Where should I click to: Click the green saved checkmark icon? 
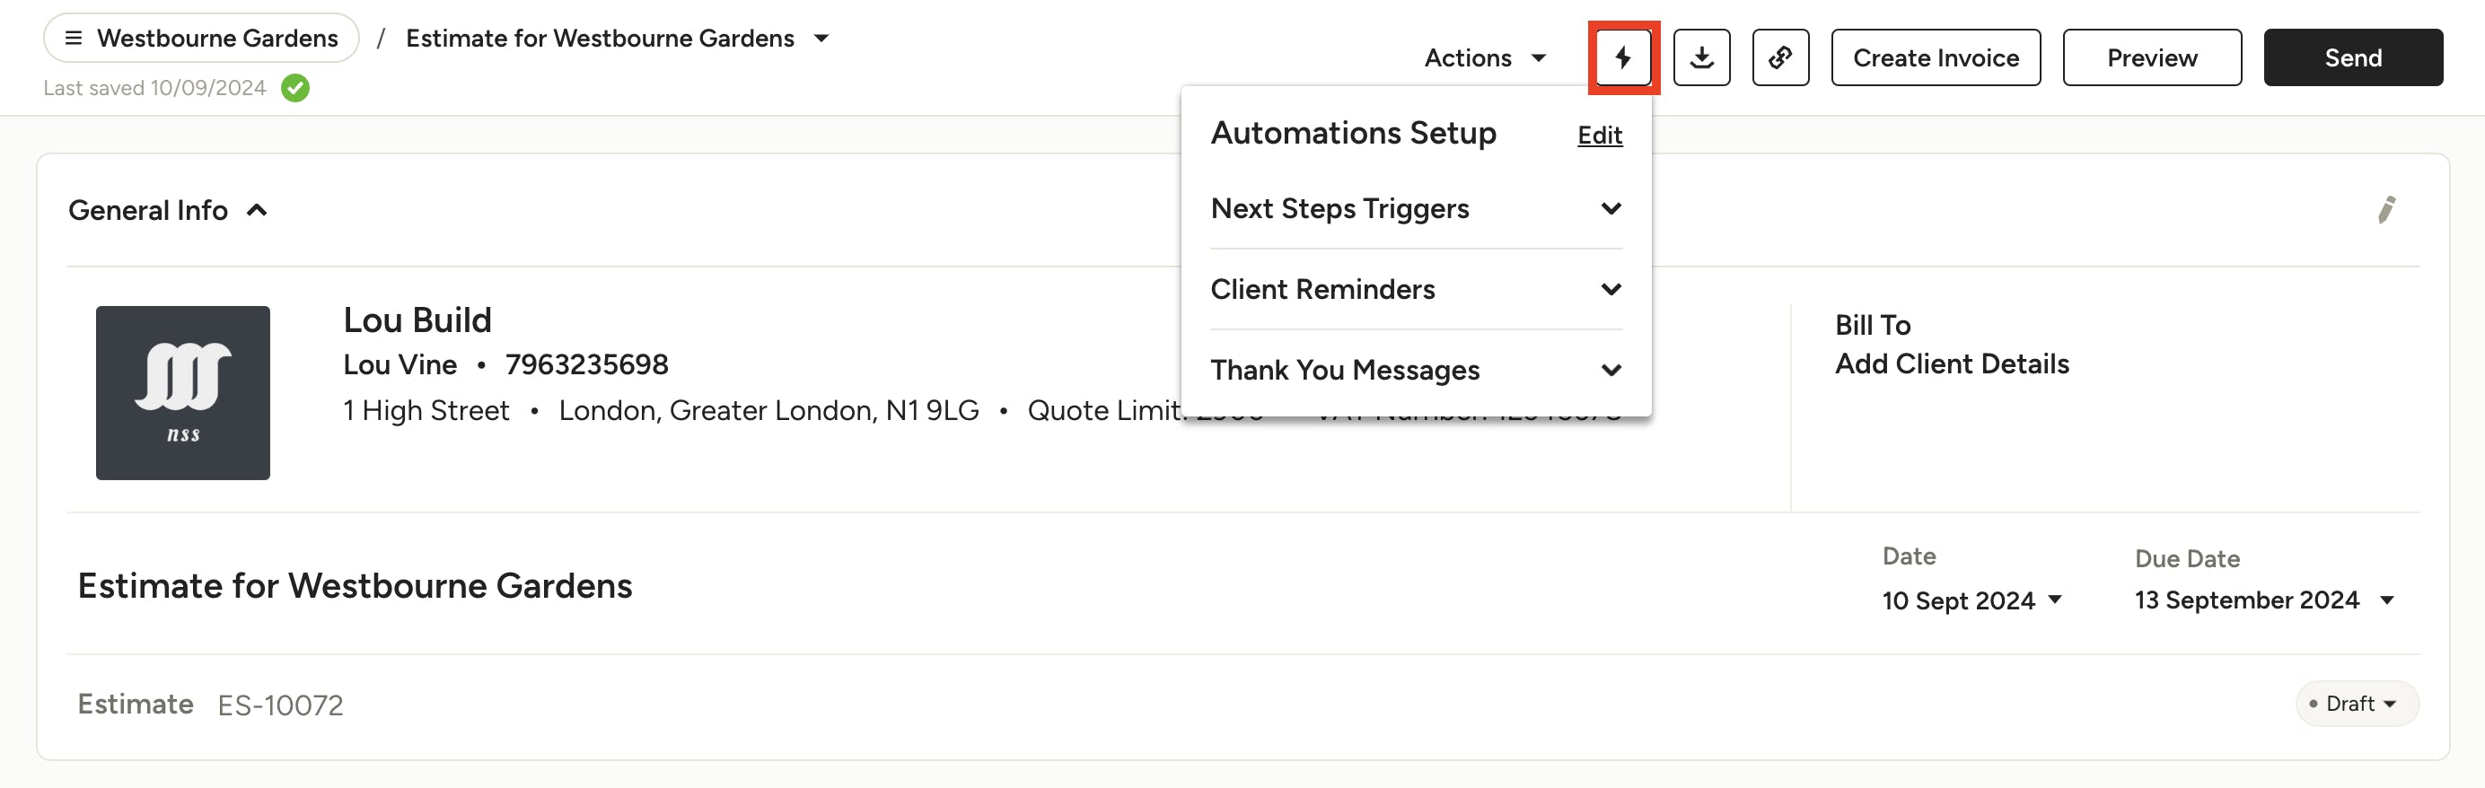tap(296, 88)
